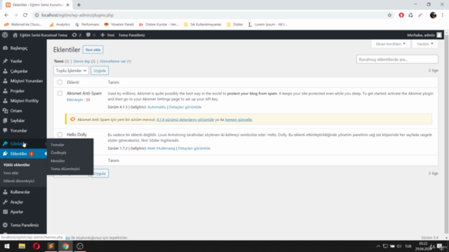Open Ortam media icon in sidebar

5,111
